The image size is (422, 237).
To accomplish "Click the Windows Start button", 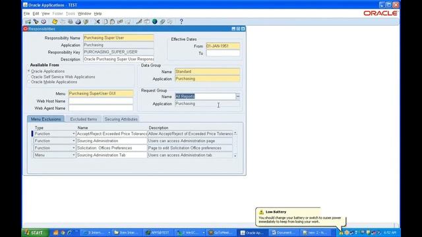I will [x=35, y=232].
